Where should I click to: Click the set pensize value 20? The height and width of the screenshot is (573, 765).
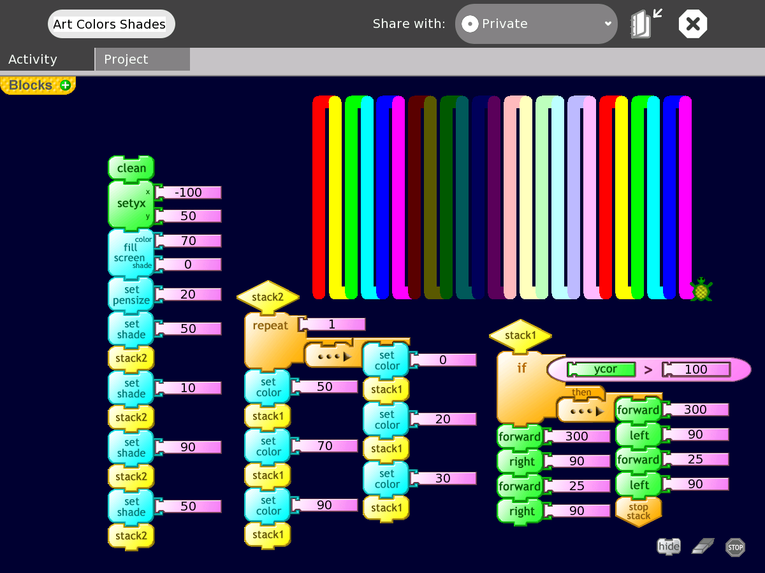(188, 294)
